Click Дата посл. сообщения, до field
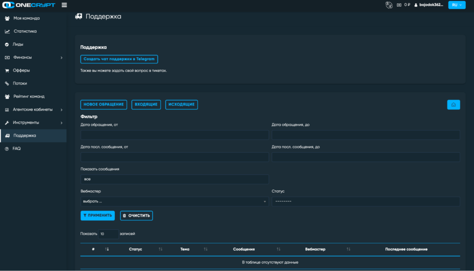 (366, 157)
